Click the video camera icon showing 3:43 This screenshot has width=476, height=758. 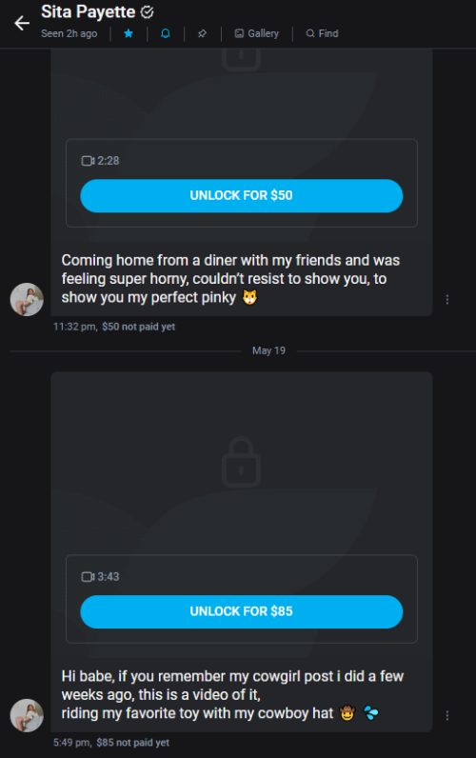pos(88,577)
